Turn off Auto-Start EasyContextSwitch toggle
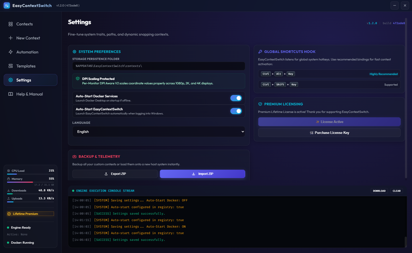This screenshot has width=412, height=253. pyautogui.click(x=236, y=111)
